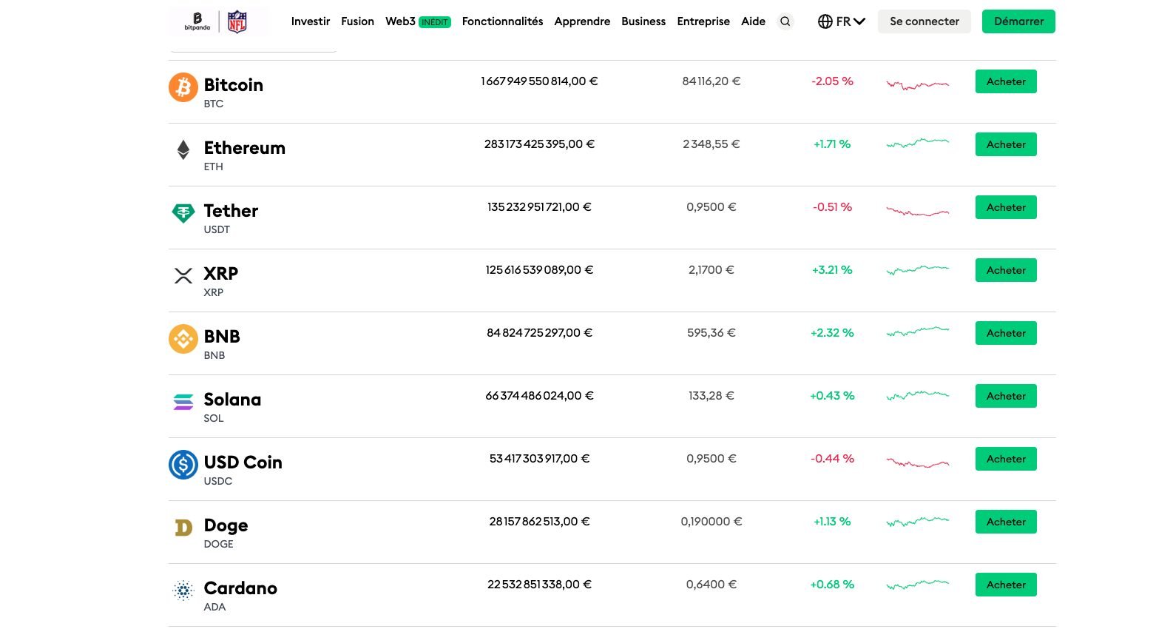Click Acheter for Tether
This screenshot has width=1156, height=629.
[x=1006, y=207]
